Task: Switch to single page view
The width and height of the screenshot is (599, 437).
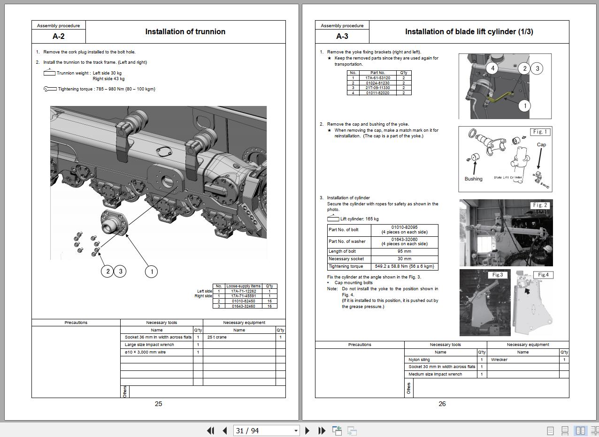Action: (x=551, y=430)
